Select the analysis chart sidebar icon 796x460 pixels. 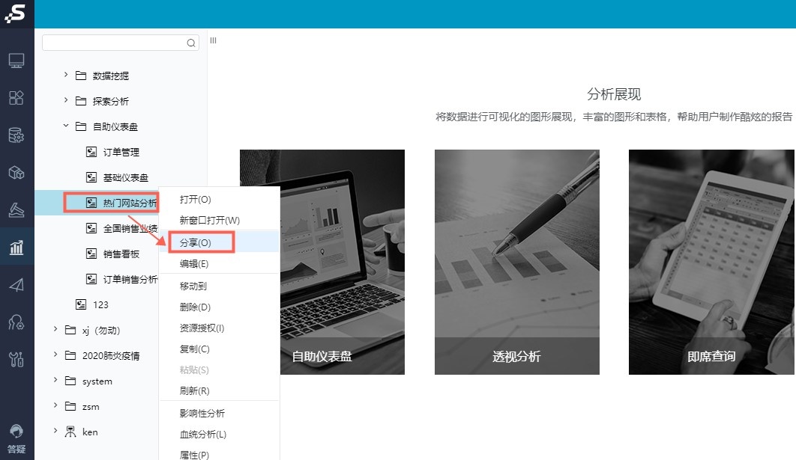point(16,248)
